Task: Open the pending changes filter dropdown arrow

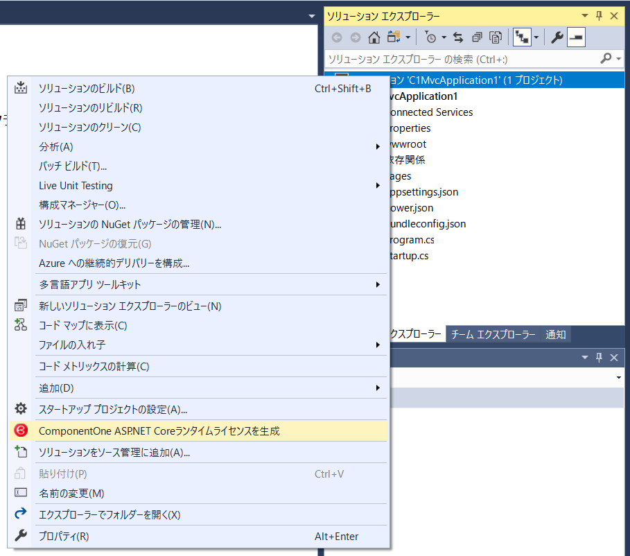Action: tap(444, 38)
